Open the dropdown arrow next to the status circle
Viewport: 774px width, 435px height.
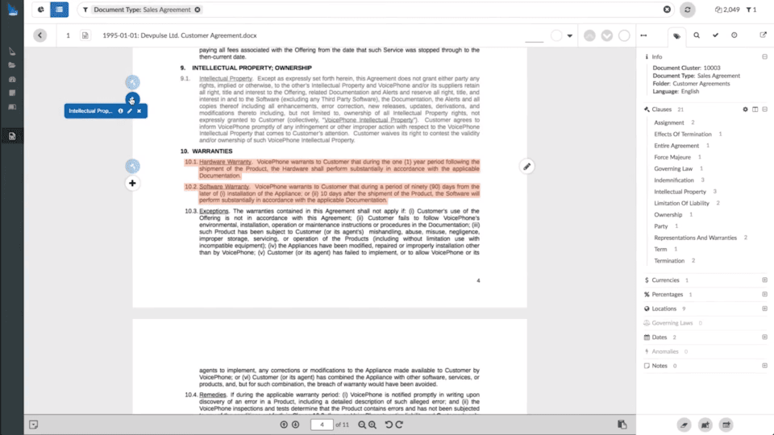[570, 35]
